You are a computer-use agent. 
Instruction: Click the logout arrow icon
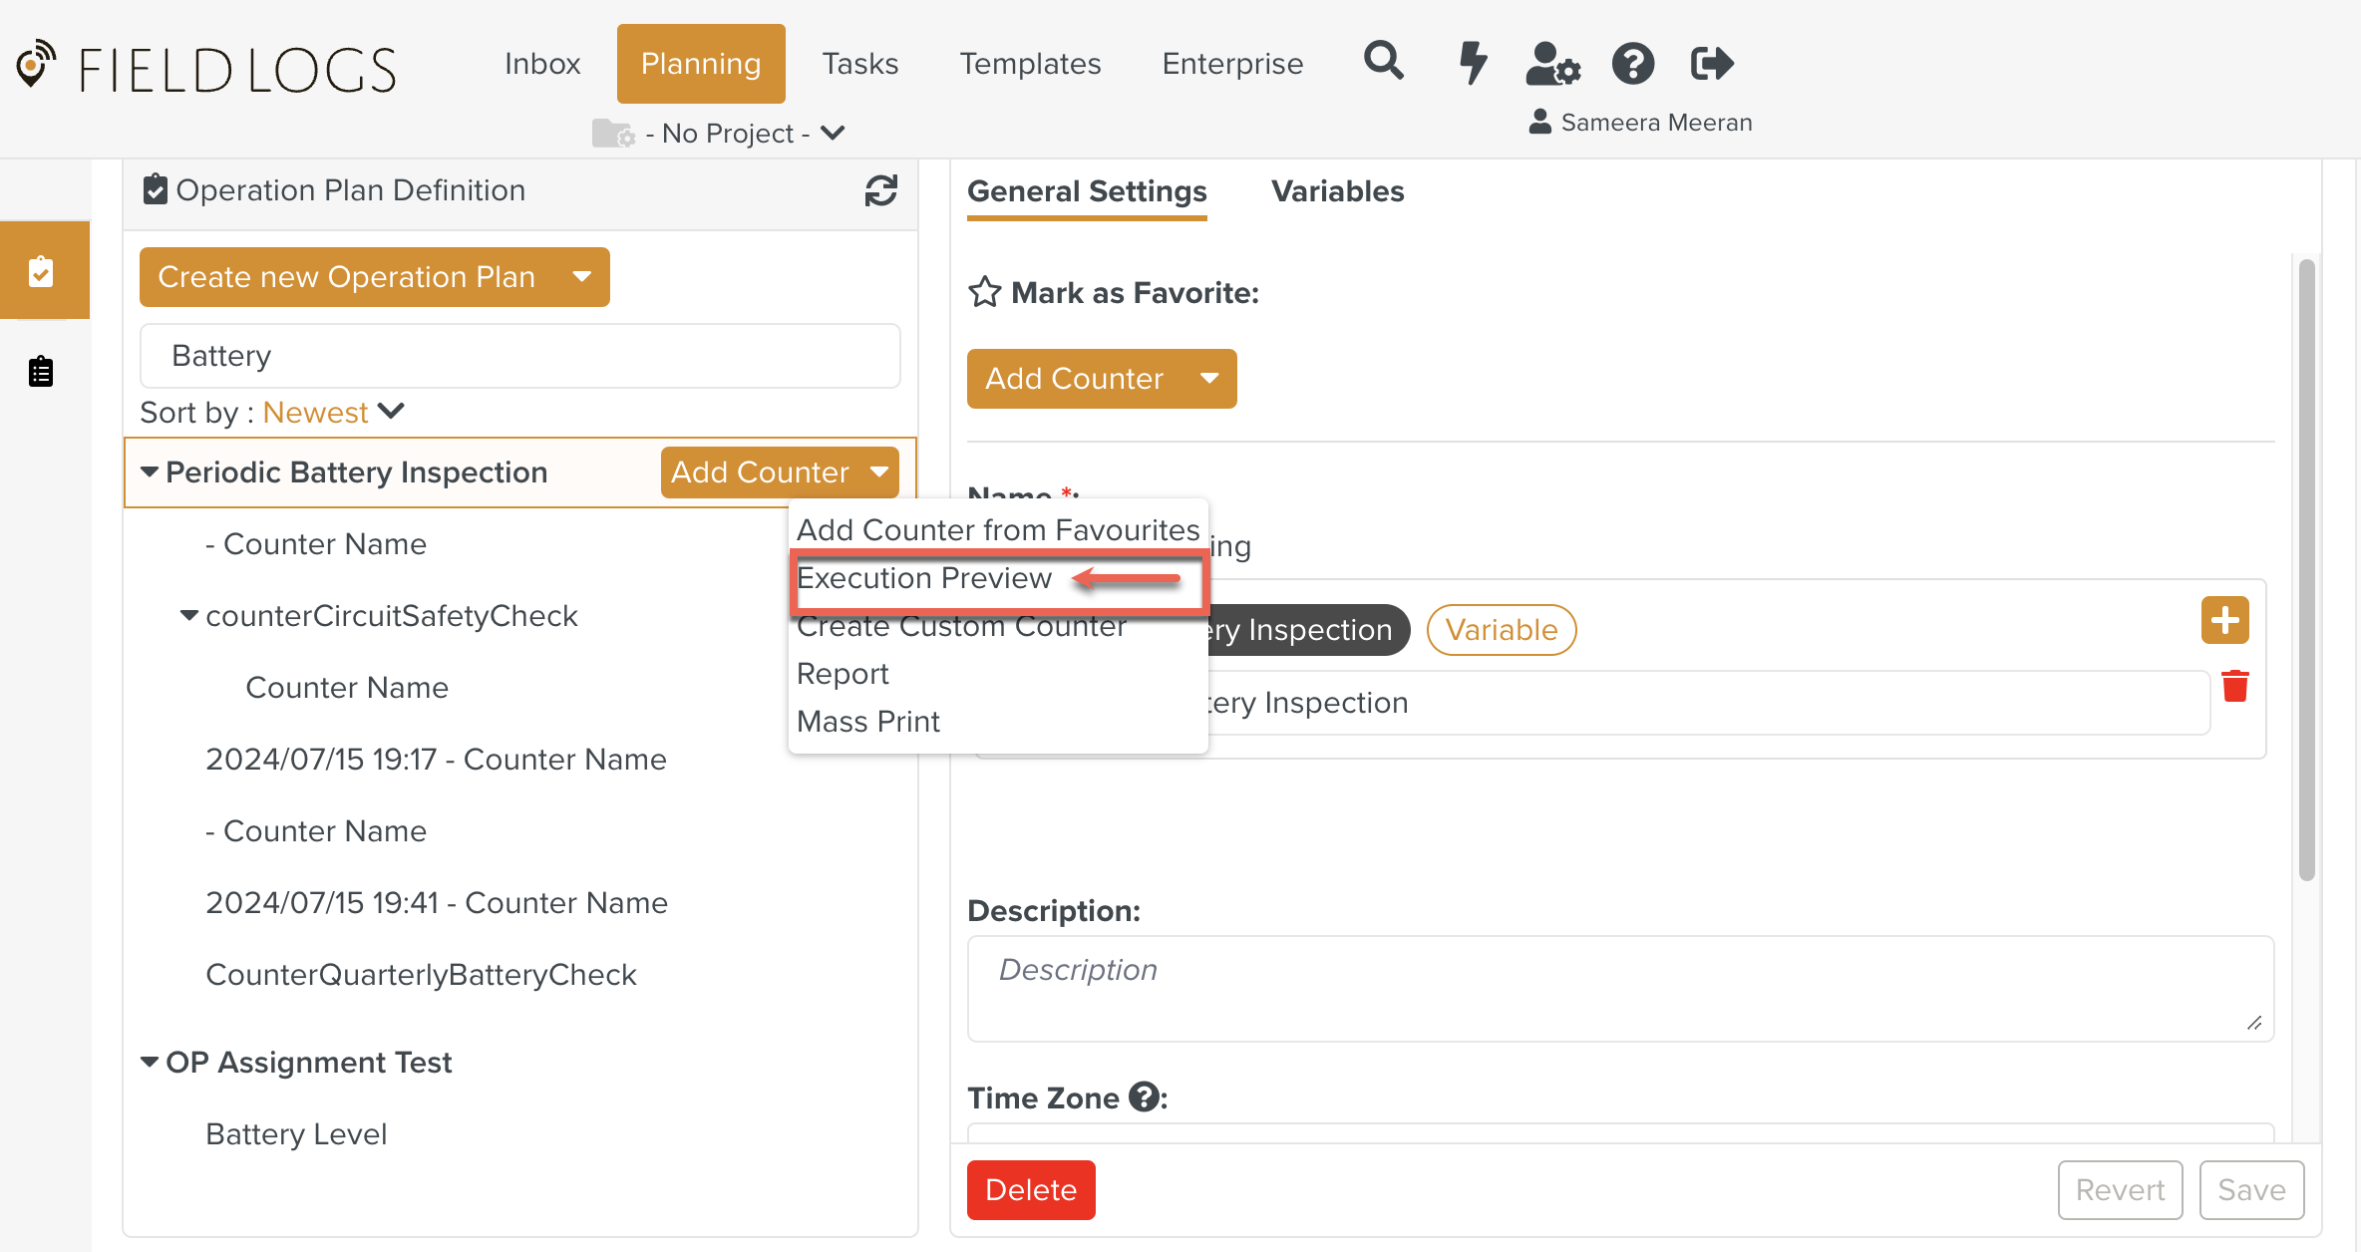(1712, 64)
